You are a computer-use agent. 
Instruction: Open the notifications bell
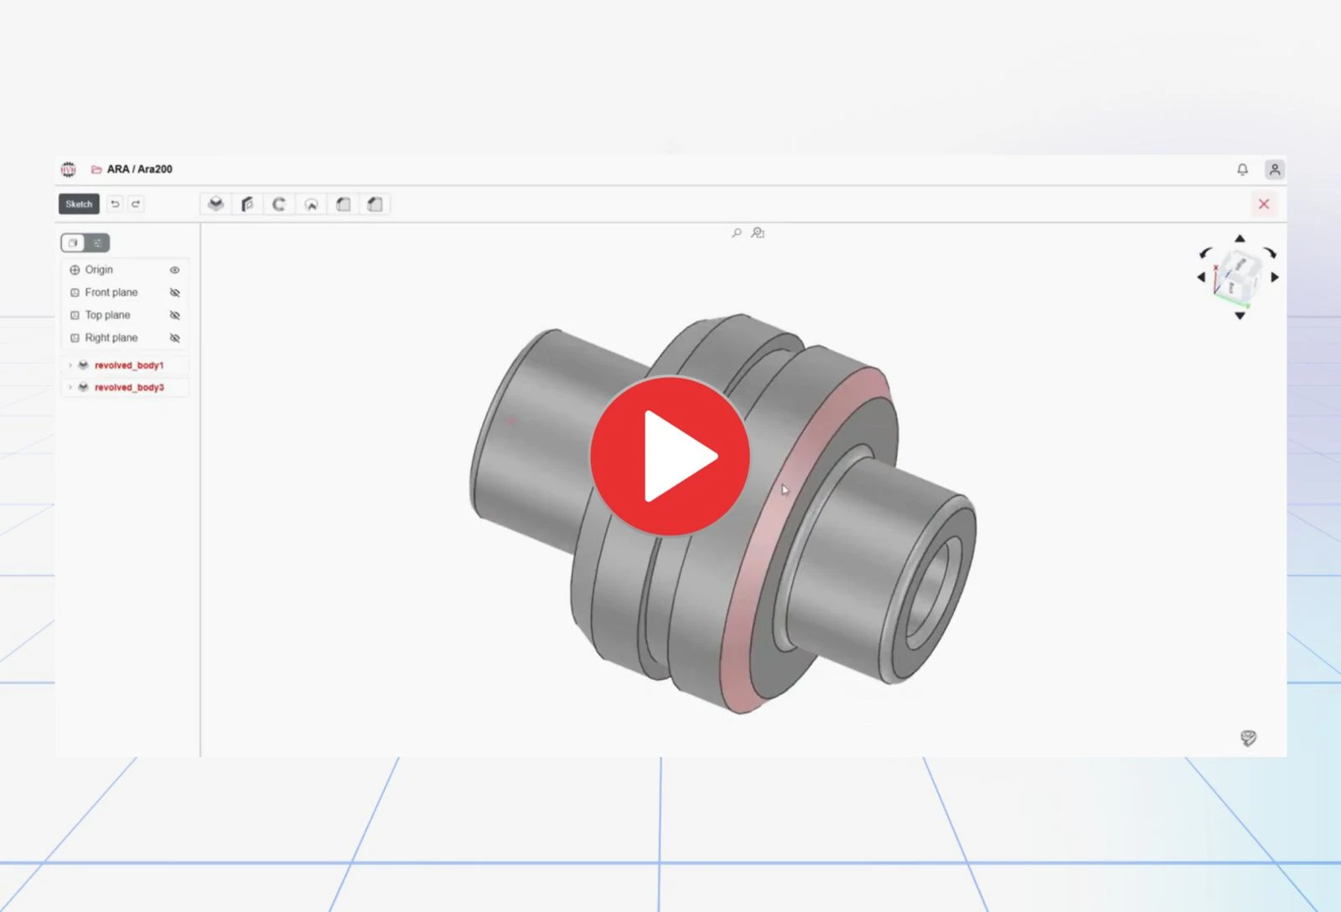tap(1242, 170)
